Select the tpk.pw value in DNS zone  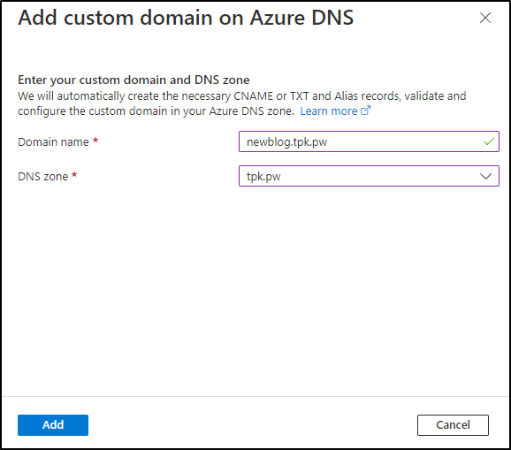point(263,176)
